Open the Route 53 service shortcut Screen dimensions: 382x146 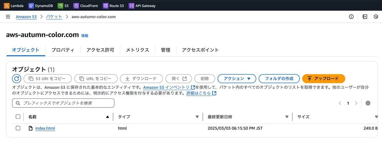point(113,6)
